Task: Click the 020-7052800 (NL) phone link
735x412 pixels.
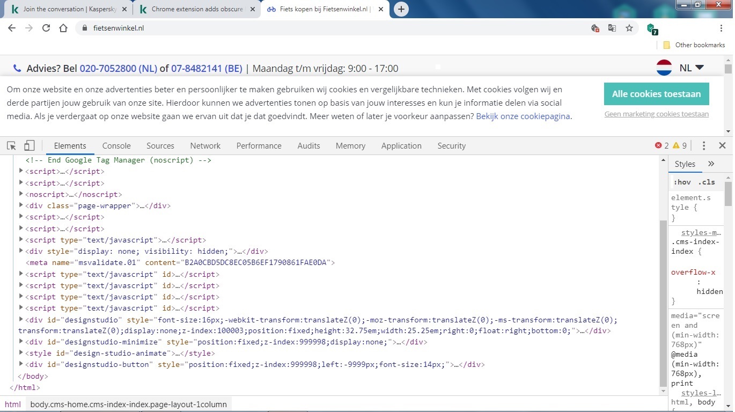Action: (118, 68)
